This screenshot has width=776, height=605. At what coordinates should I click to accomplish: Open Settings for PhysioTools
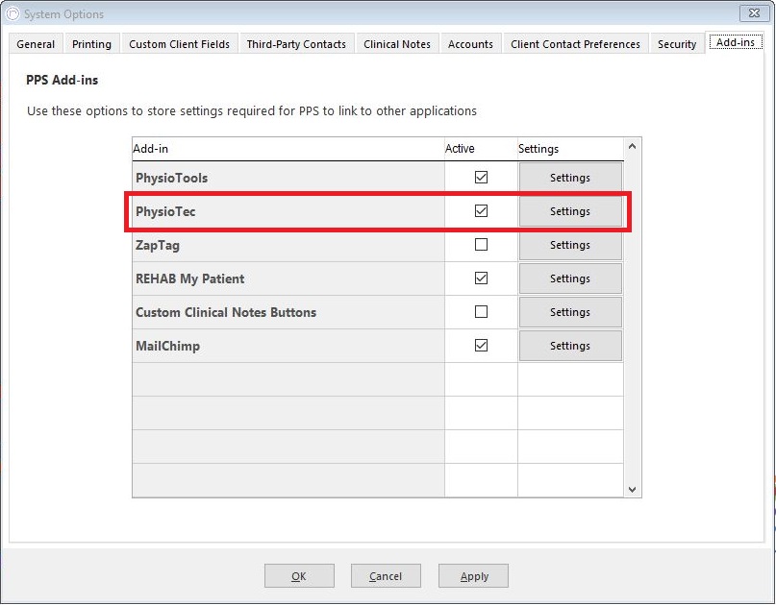click(570, 178)
